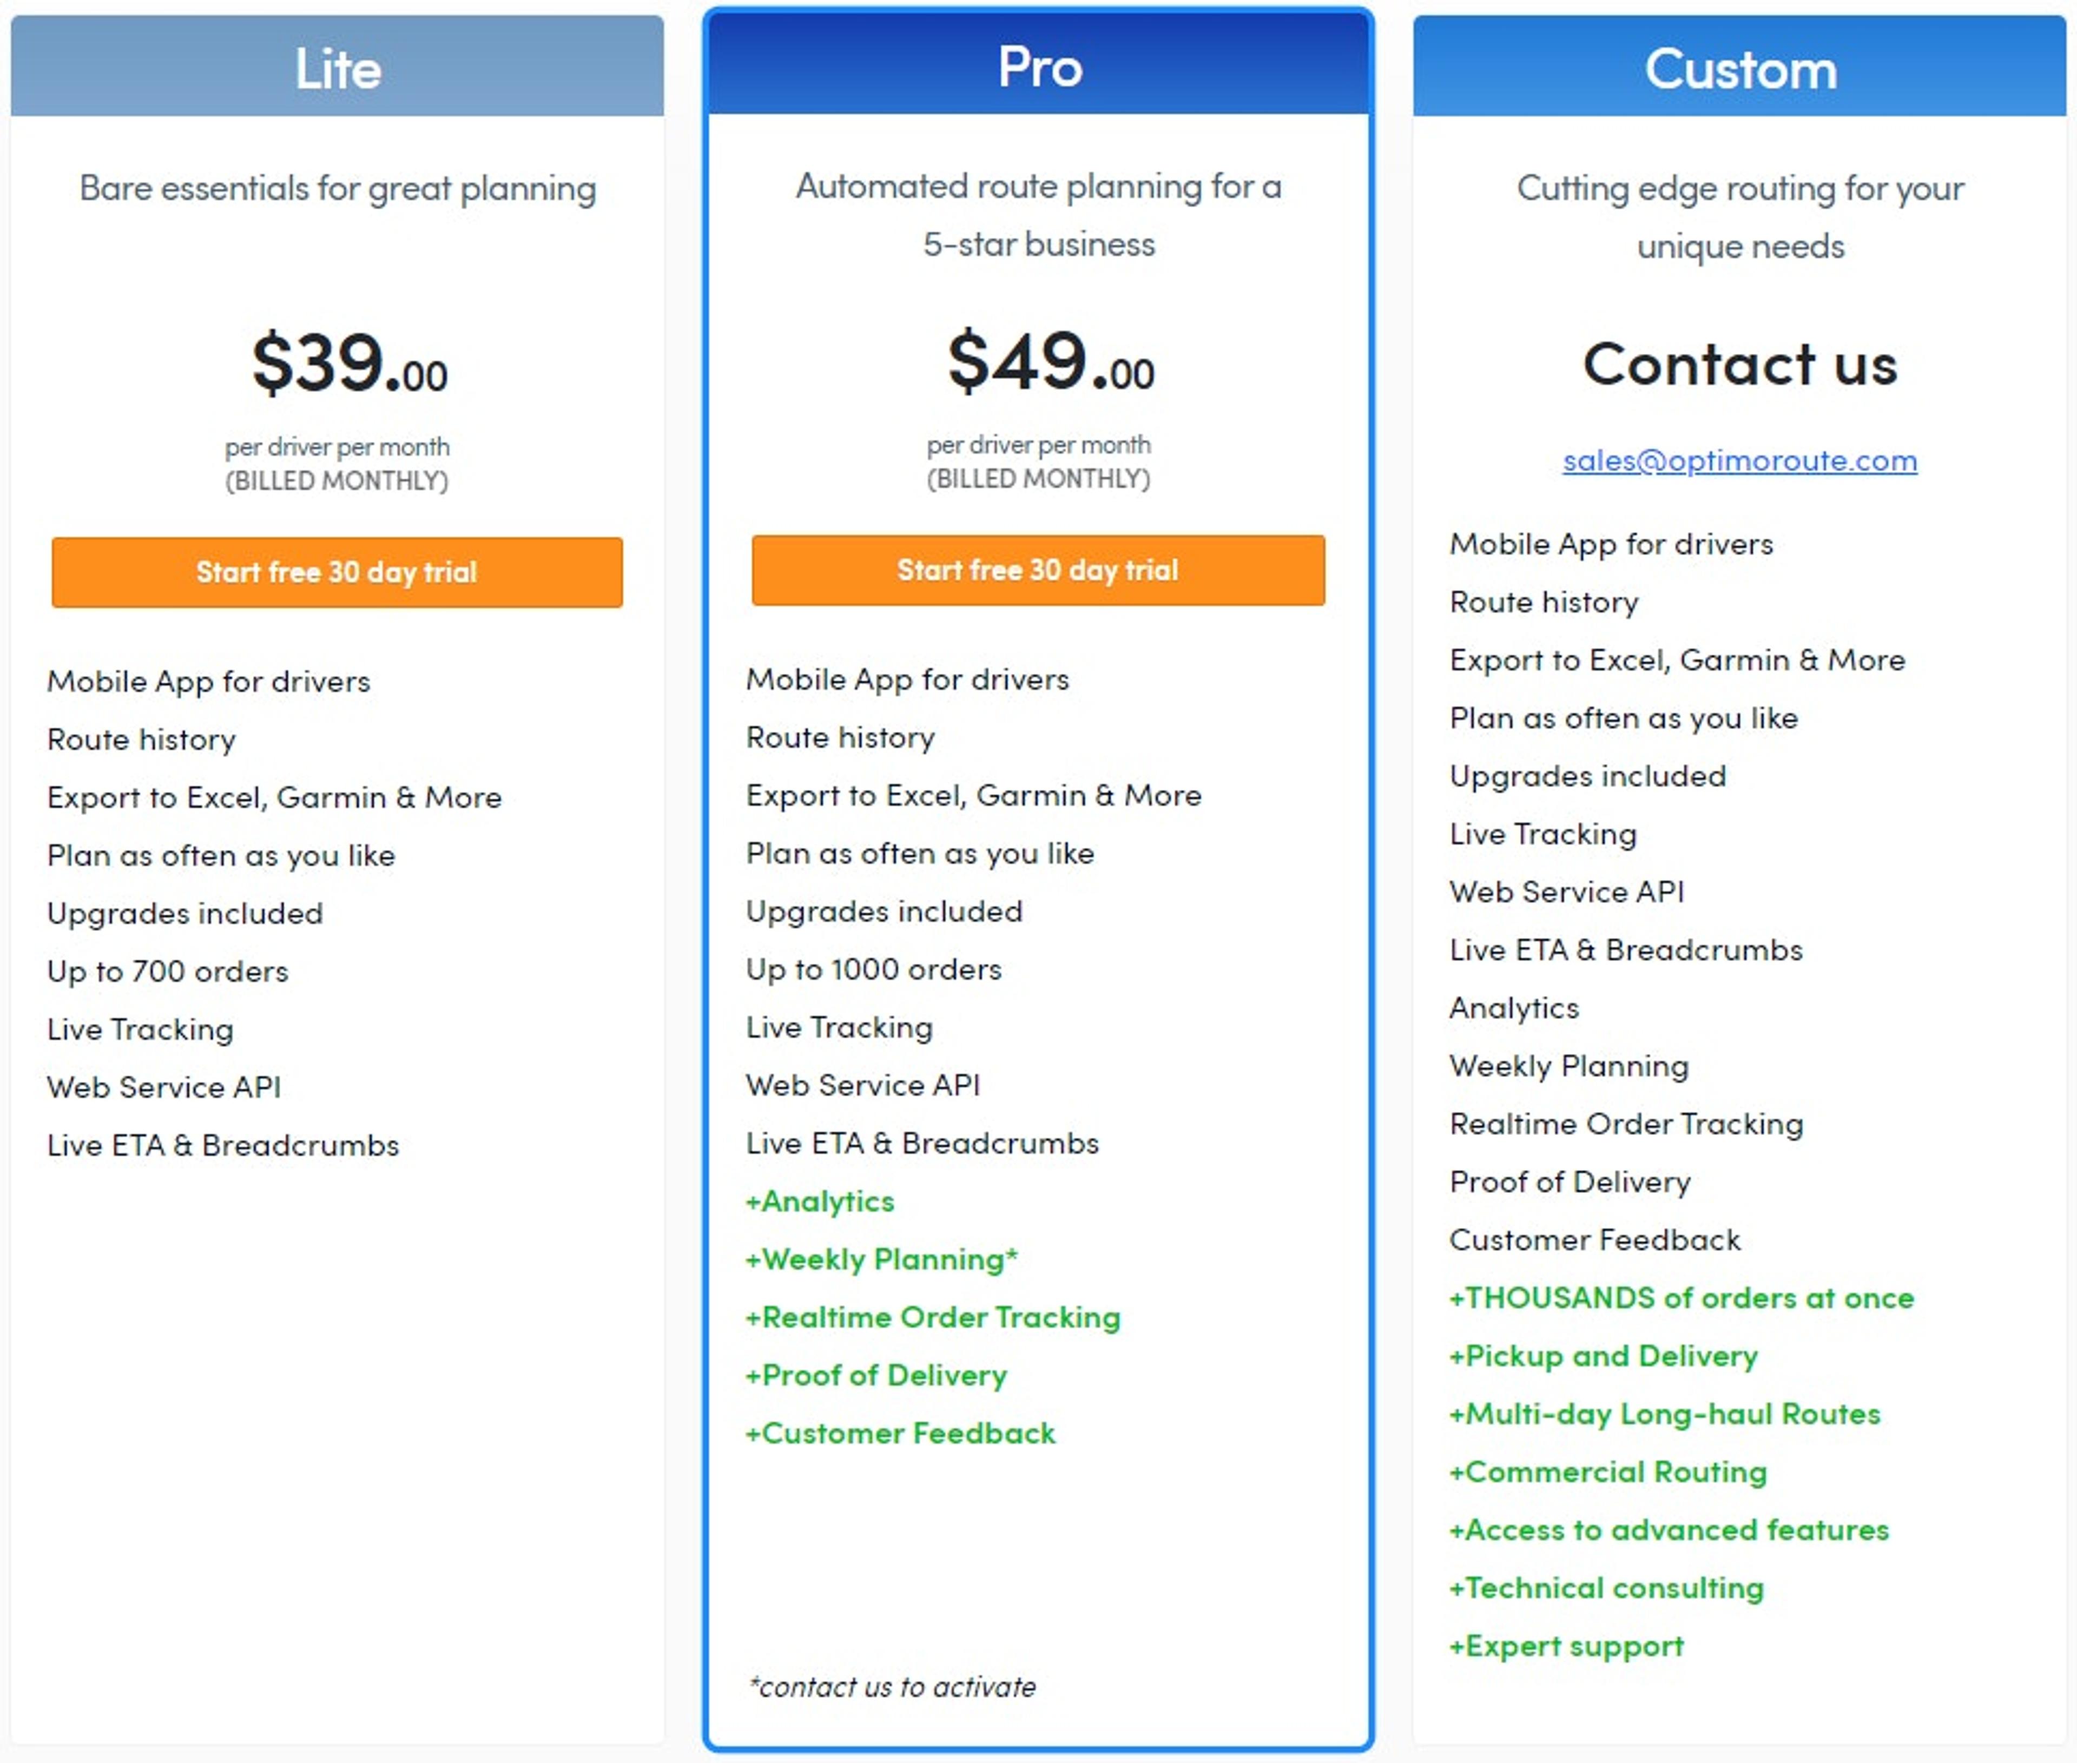Screen dimensions: 2077x1763
Task: Click the Contact us heading
Action: 1739,364
